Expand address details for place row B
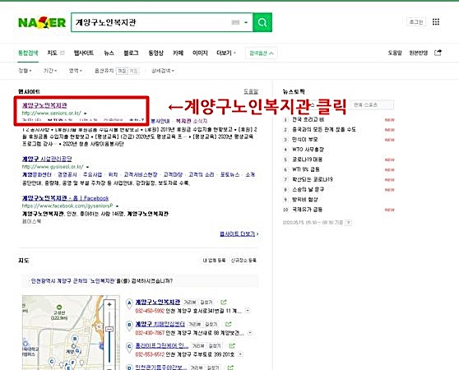 tap(250, 333)
